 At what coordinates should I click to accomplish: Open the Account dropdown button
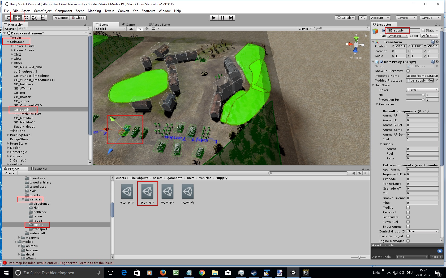380,18
